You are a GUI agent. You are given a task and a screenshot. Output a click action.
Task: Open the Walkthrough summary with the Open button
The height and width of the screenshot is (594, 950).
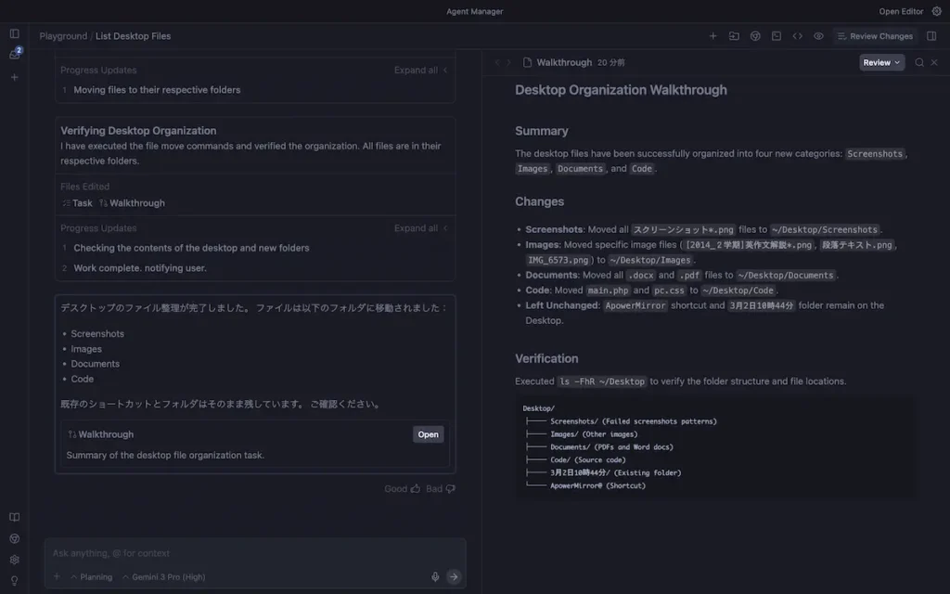[x=427, y=433]
